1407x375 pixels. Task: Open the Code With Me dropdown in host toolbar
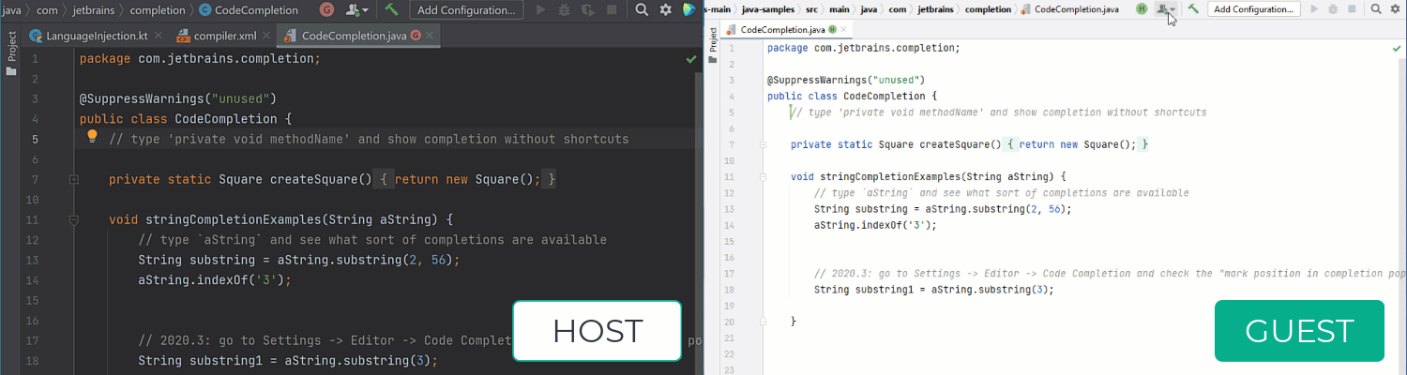pyautogui.click(x=357, y=10)
